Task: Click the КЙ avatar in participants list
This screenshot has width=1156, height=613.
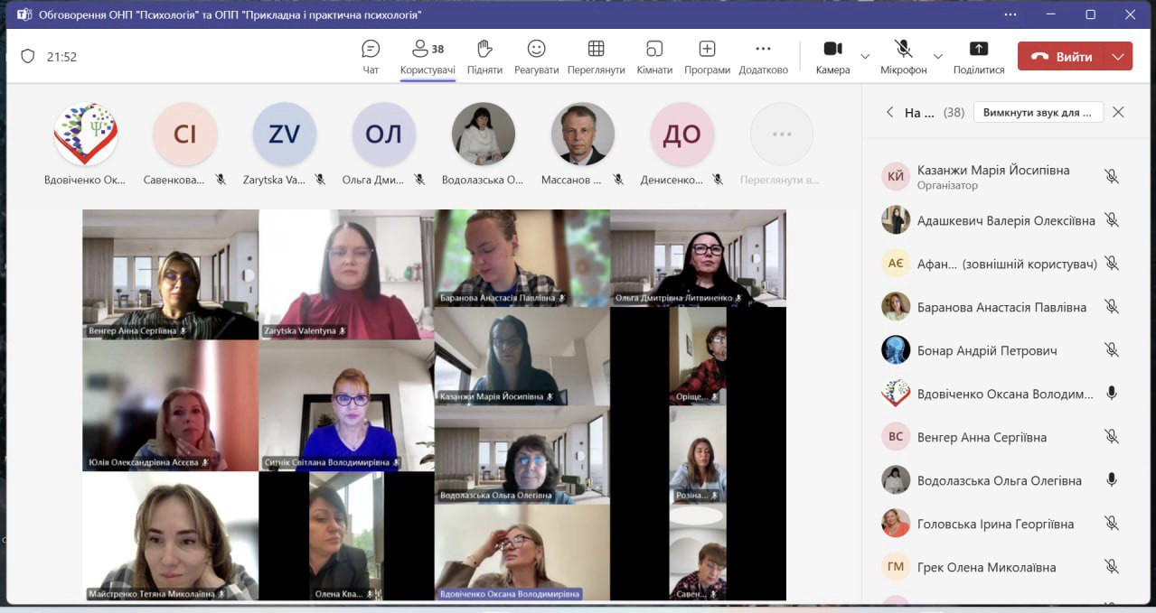Action: click(896, 177)
